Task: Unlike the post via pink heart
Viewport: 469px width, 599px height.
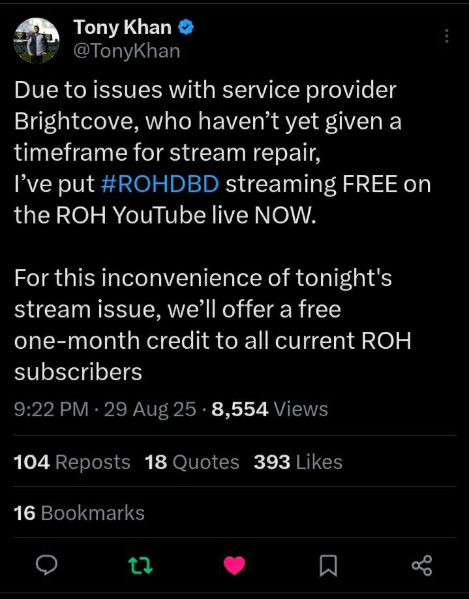Action: pyautogui.click(x=234, y=566)
